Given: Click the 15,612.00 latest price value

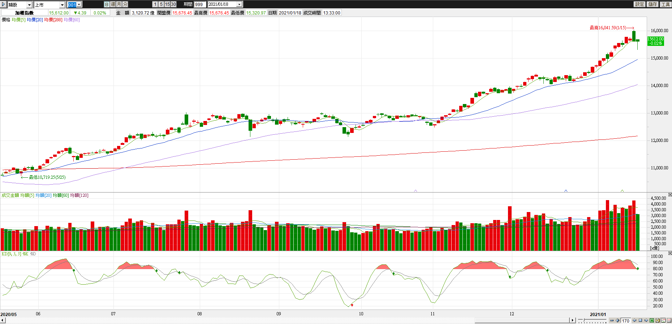Looking at the screenshot, I should tap(59, 13).
